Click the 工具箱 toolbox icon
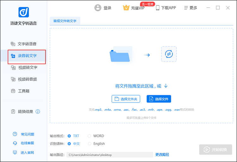Screen dimensions: 237x162 [x=13, y=91]
